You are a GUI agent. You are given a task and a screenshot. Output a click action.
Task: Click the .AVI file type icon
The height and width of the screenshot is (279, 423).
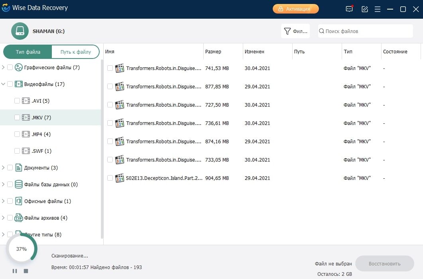tap(26, 101)
